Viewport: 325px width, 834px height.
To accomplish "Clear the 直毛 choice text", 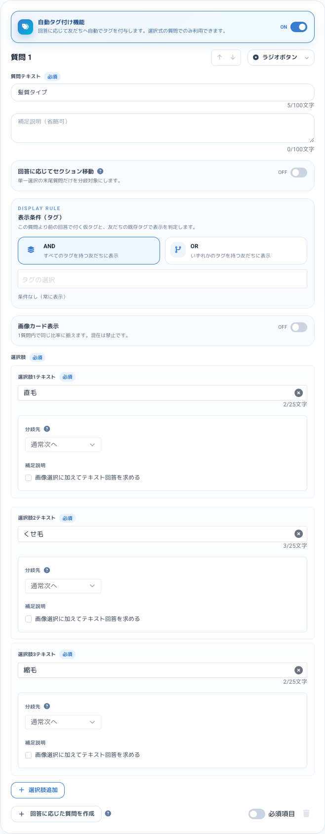I will click(x=298, y=393).
